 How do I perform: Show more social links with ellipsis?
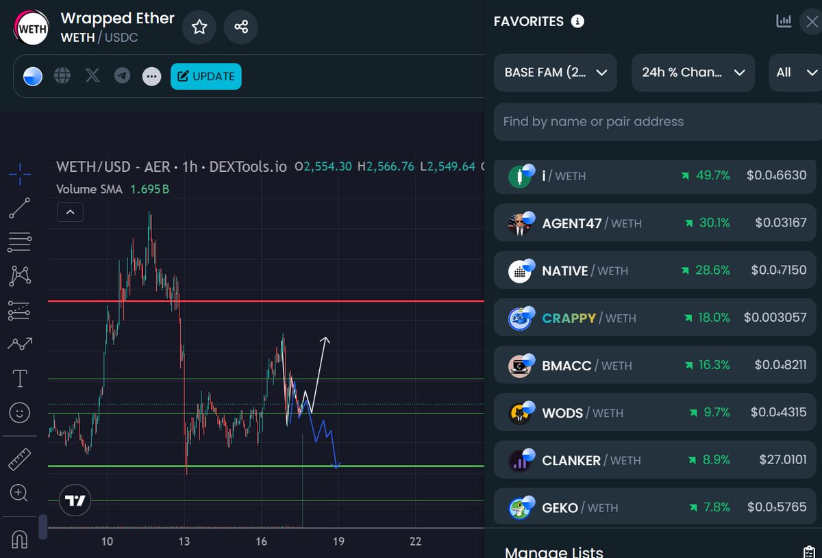click(151, 76)
